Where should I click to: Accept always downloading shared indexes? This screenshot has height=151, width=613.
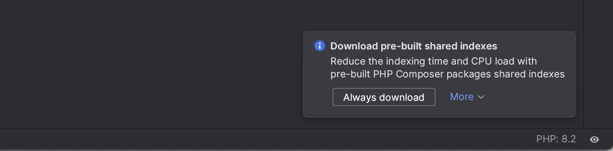pyautogui.click(x=384, y=97)
